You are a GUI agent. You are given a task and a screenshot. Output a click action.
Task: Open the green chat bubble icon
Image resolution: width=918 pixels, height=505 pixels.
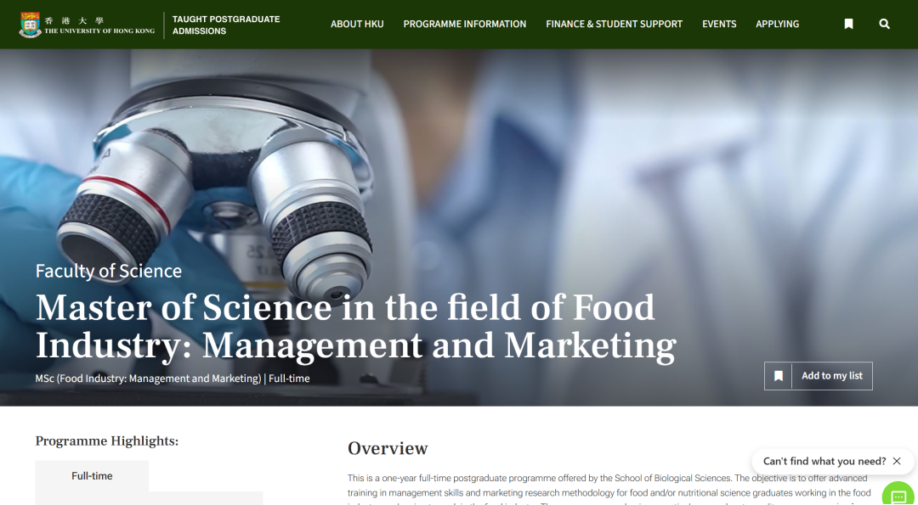[898, 495]
